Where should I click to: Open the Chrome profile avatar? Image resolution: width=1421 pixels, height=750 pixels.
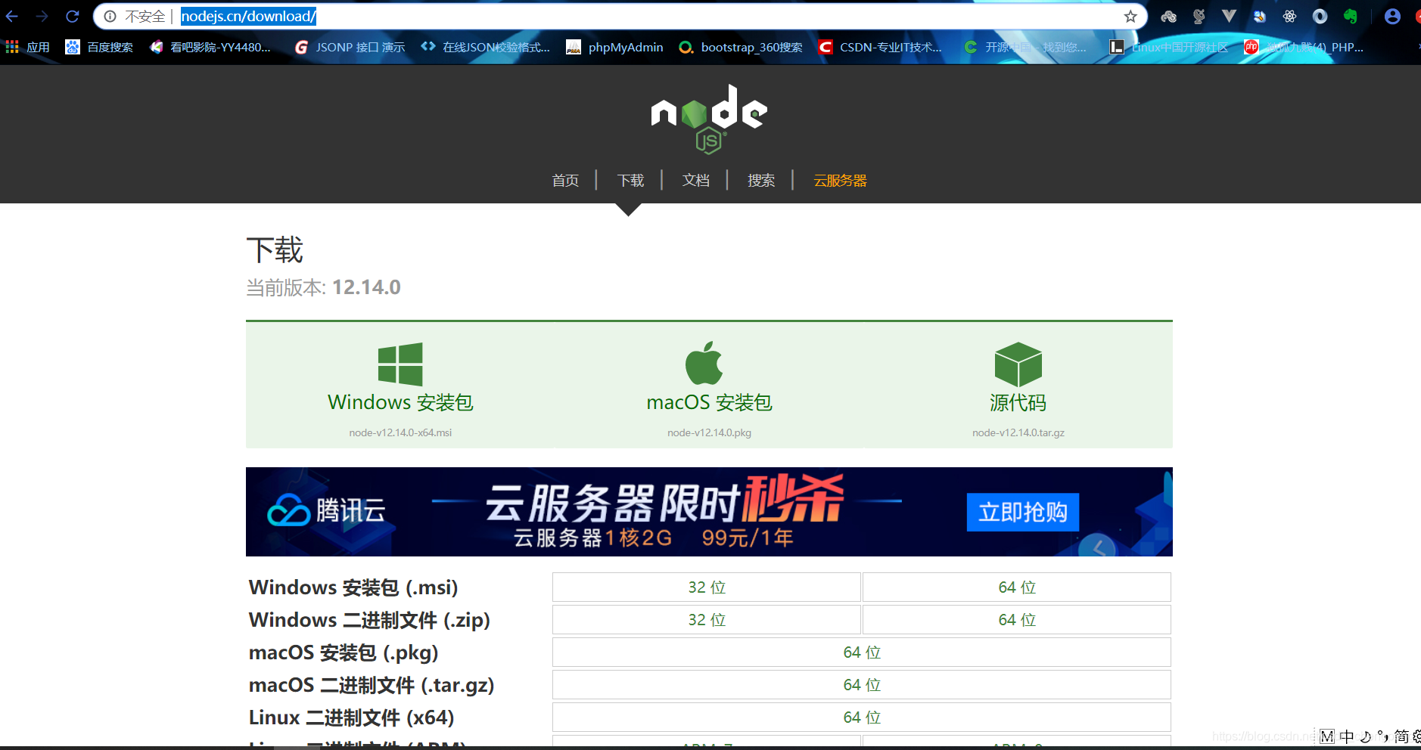click(1392, 16)
